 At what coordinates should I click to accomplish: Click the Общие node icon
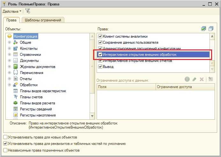15,42
